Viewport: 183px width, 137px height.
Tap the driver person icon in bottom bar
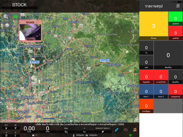coord(74,135)
